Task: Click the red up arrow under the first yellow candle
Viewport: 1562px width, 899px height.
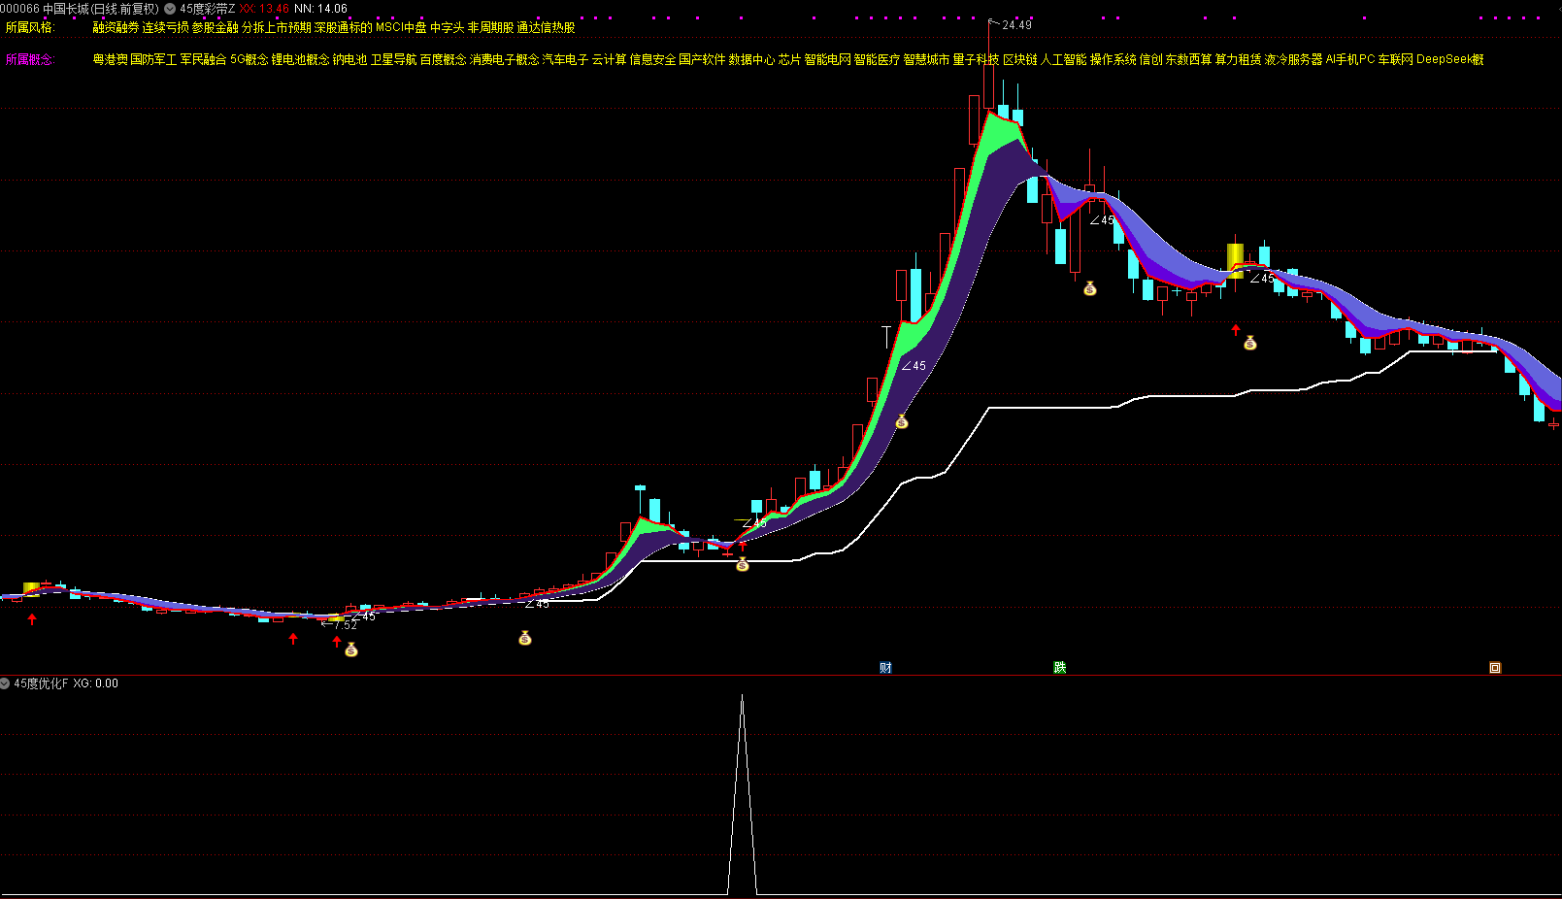Action: coord(32,618)
